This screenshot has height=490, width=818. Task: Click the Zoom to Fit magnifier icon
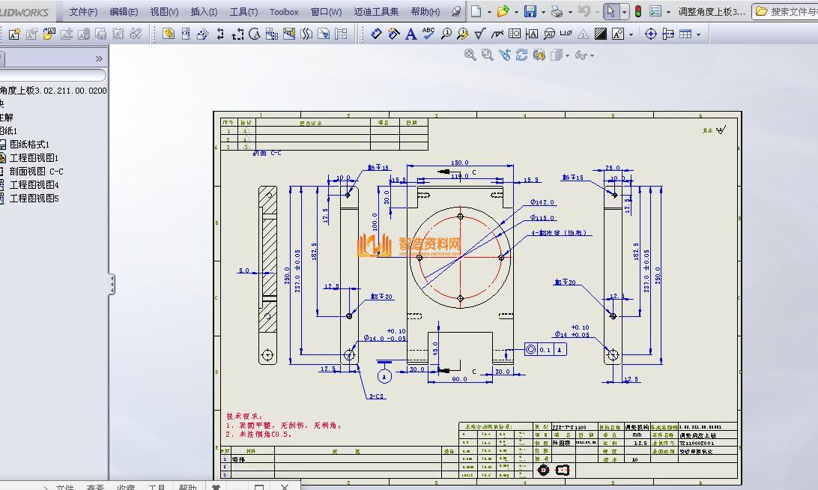click(x=470, y=55)
